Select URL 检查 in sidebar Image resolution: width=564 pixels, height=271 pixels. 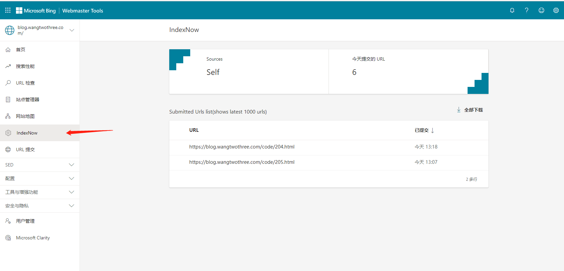tap(25, 83)
